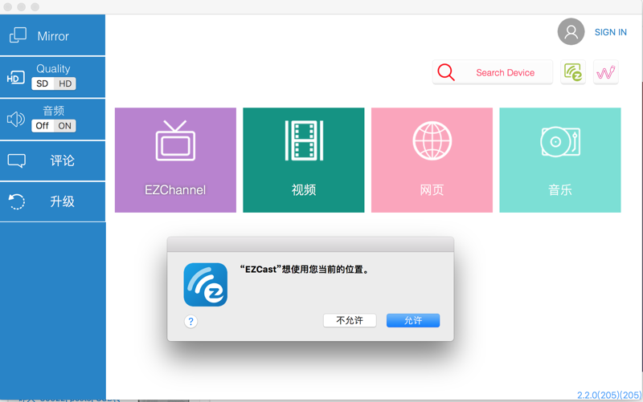Turn audio ON
Image resolution: width=643 pixels, height=402 pixels.
[65, 126]
